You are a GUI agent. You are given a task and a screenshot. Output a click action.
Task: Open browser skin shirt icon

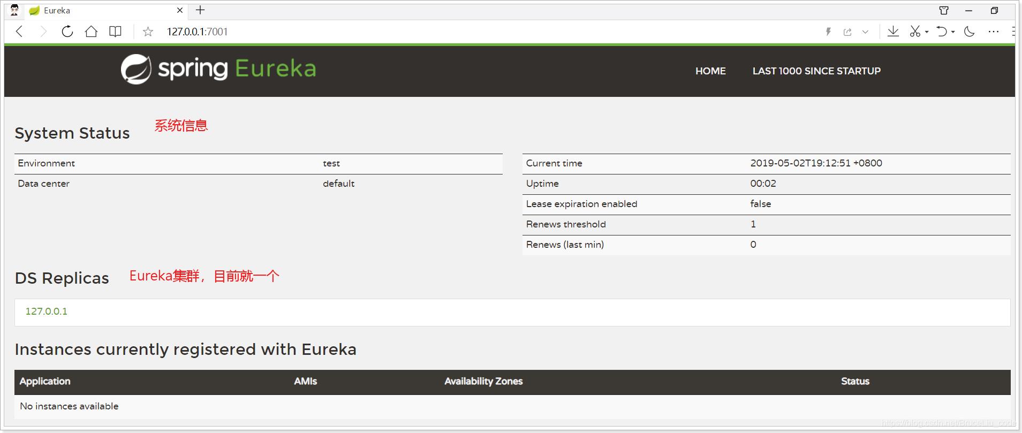[x=944, y=10]
